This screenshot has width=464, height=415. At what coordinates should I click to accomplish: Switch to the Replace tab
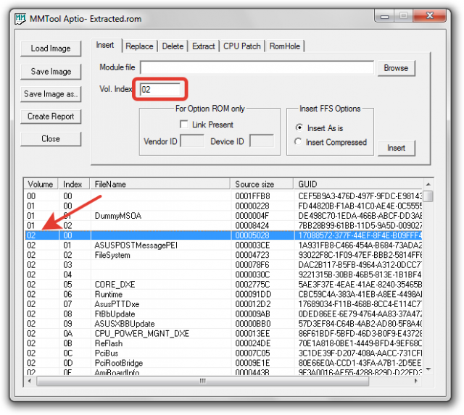(x=139, y=46)
